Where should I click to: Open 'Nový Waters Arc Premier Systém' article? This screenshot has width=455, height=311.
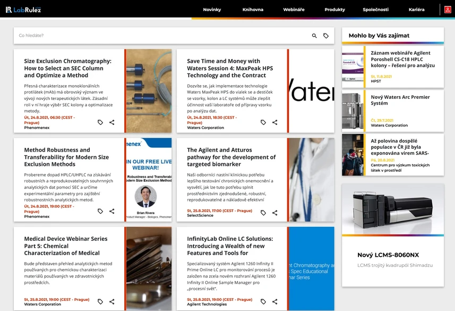pyautogui.click(x=400, y=100)
